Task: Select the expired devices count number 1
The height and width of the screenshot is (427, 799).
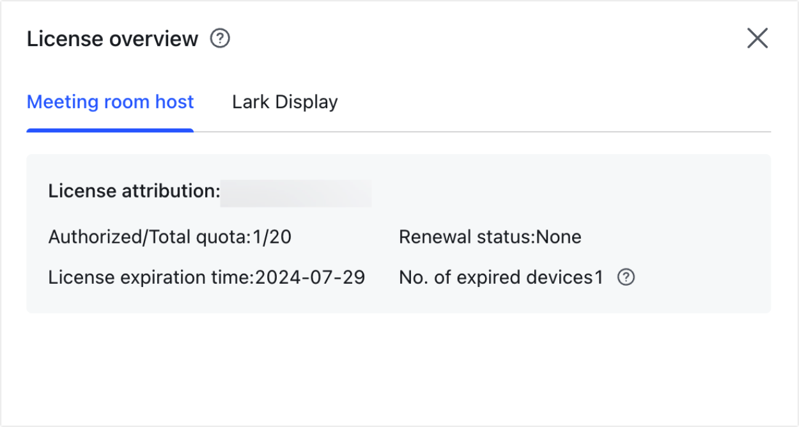Action: coord(599,277)
